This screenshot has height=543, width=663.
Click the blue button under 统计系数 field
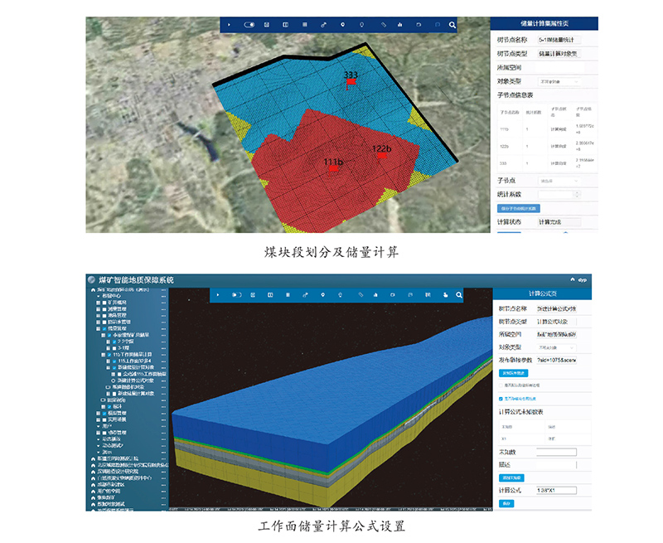tap(519, 208)
